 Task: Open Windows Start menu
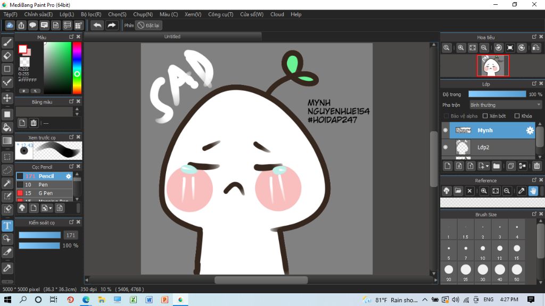tap(7, 300)
